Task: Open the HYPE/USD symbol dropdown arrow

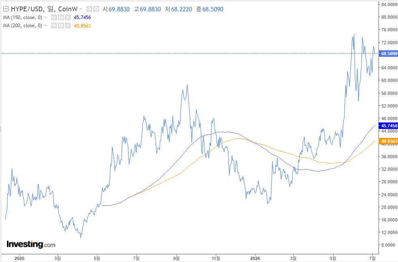Action: click(81, 9)
